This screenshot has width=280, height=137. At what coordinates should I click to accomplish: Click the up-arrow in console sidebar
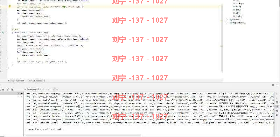point(277,94)
